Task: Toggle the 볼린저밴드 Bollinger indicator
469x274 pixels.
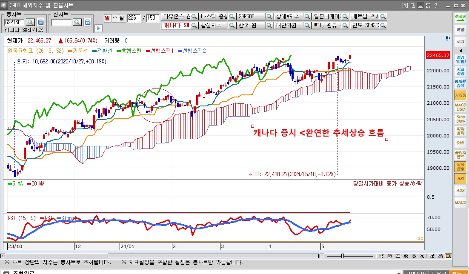Action: (x=460, y=154)
